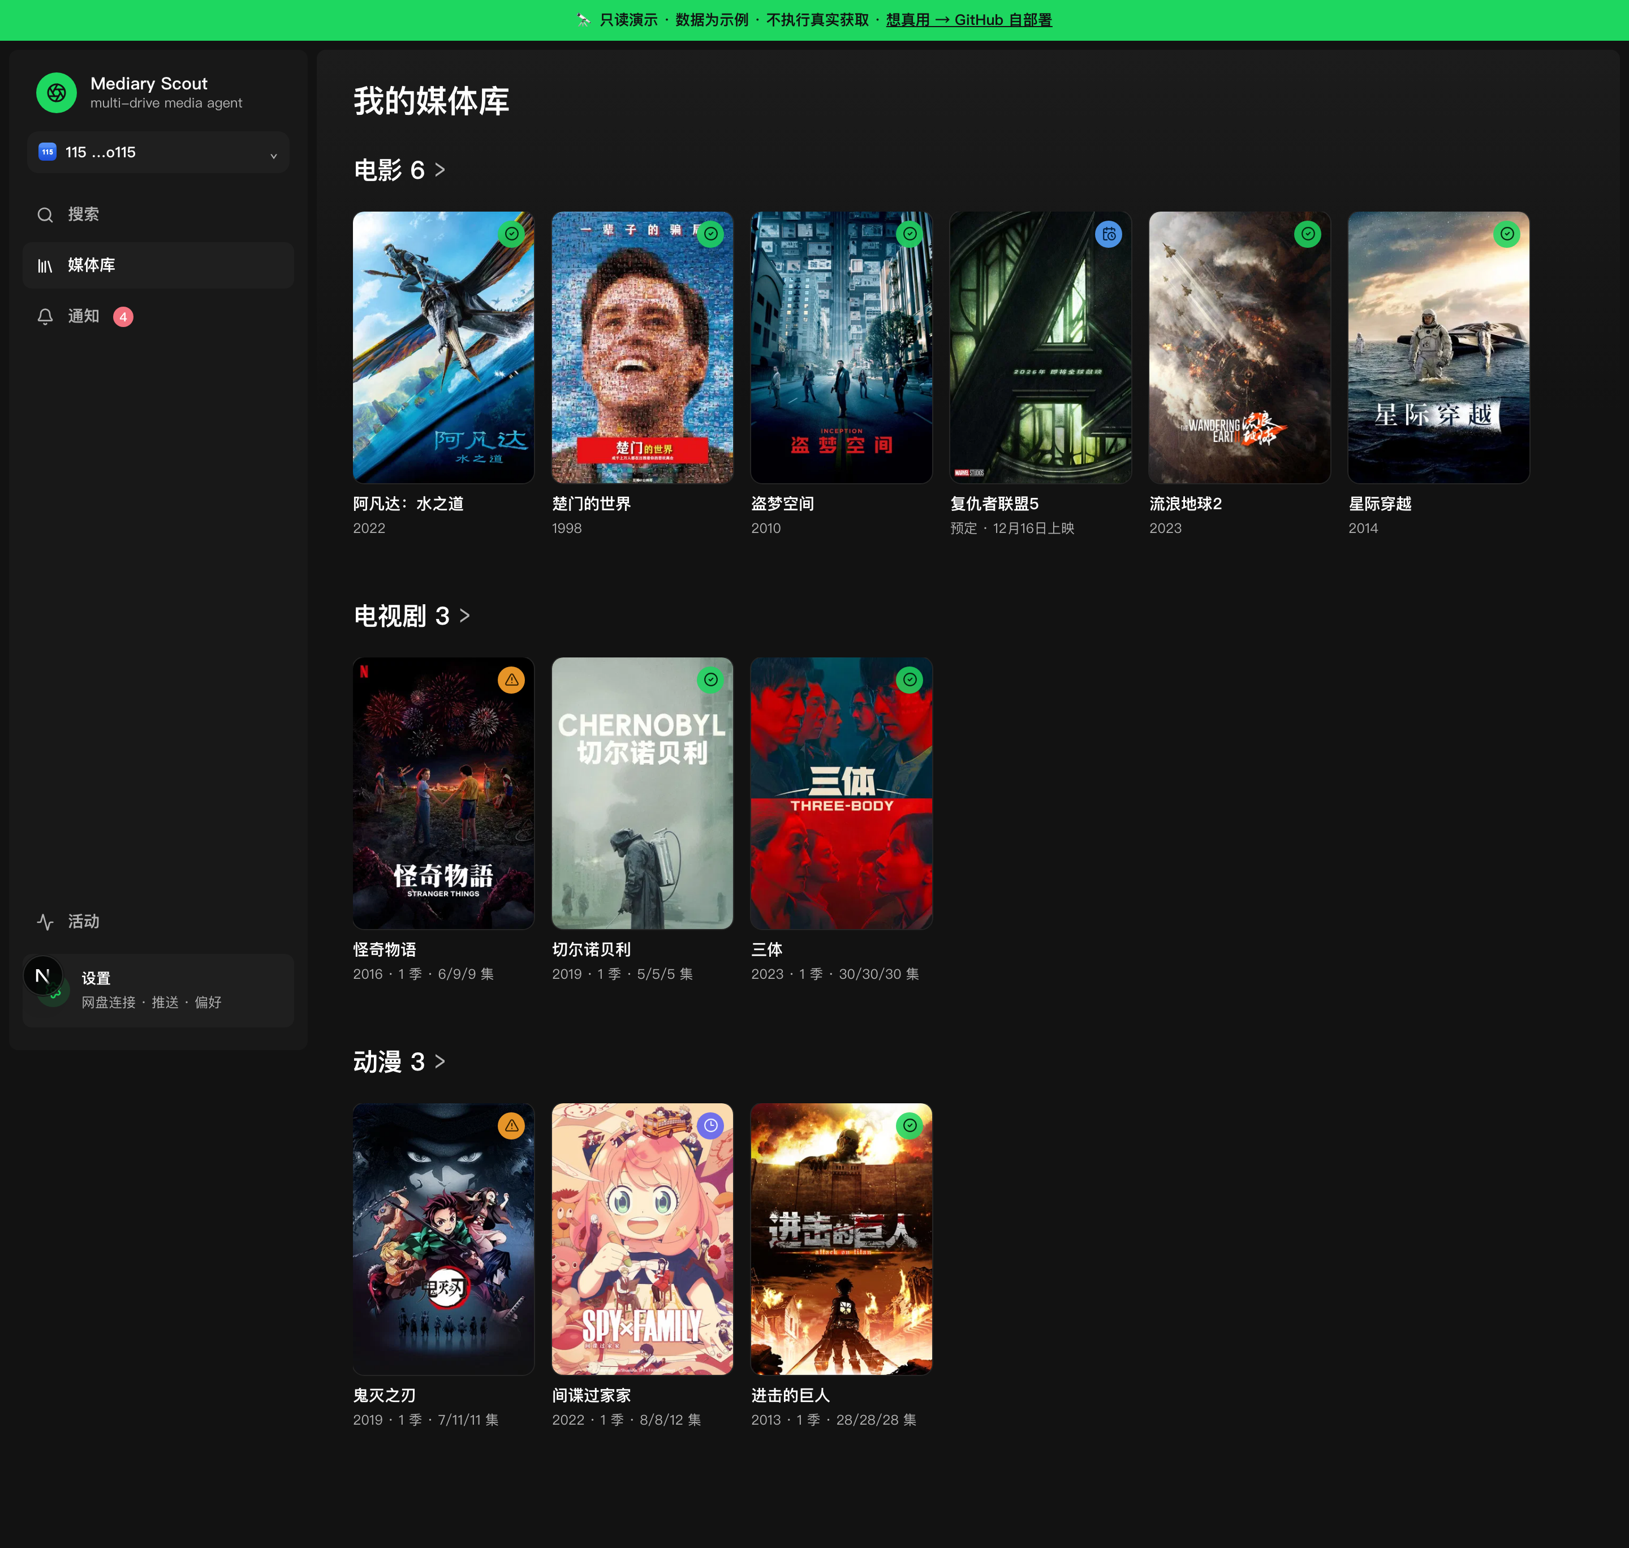
Task: Click the search magnifier icon
Action: point(45,214)
